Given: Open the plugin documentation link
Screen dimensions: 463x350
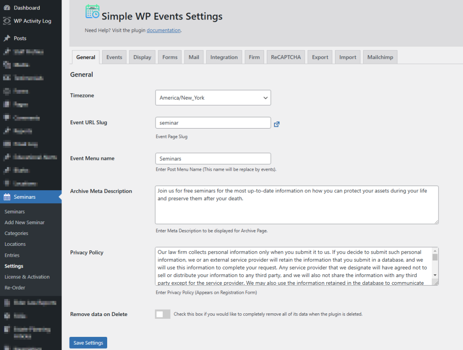Looking at the screenshot, I should tap(164, 30).
